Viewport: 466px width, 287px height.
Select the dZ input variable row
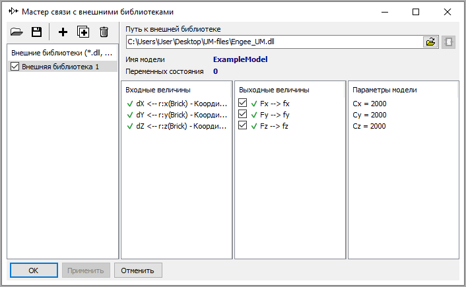click(177, 126)
